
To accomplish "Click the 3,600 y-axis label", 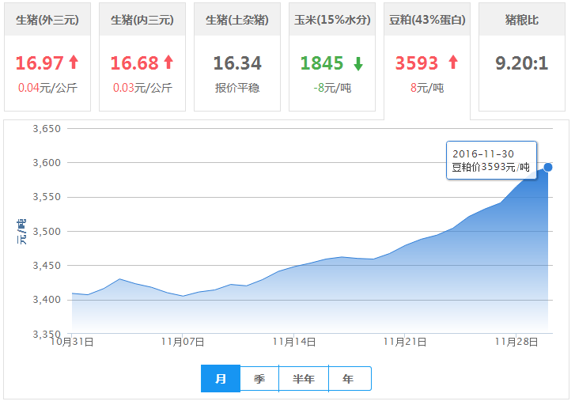I will pyautogui.click(x=47, y=162).
